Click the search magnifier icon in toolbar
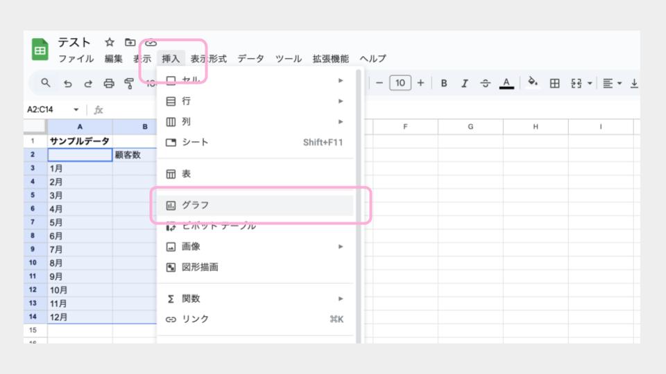Image resolution: width=666 pixels, height=374 pixels. (46, 83)
